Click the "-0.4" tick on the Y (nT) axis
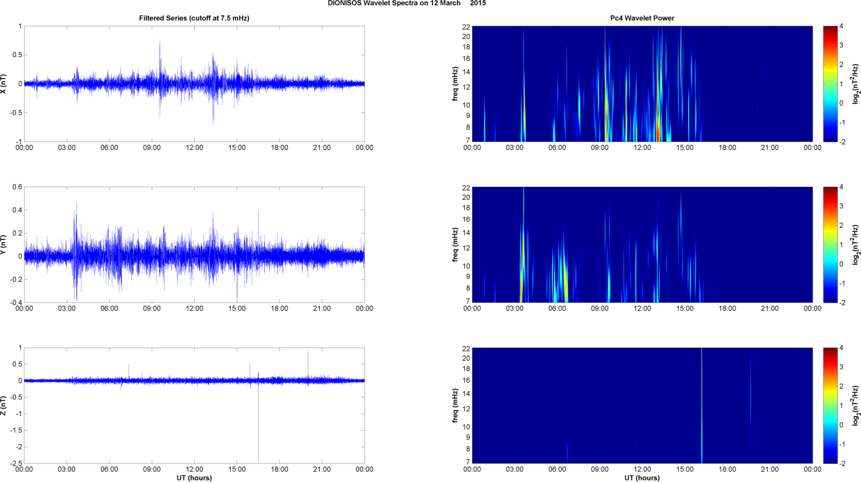 tap(16, 303)
